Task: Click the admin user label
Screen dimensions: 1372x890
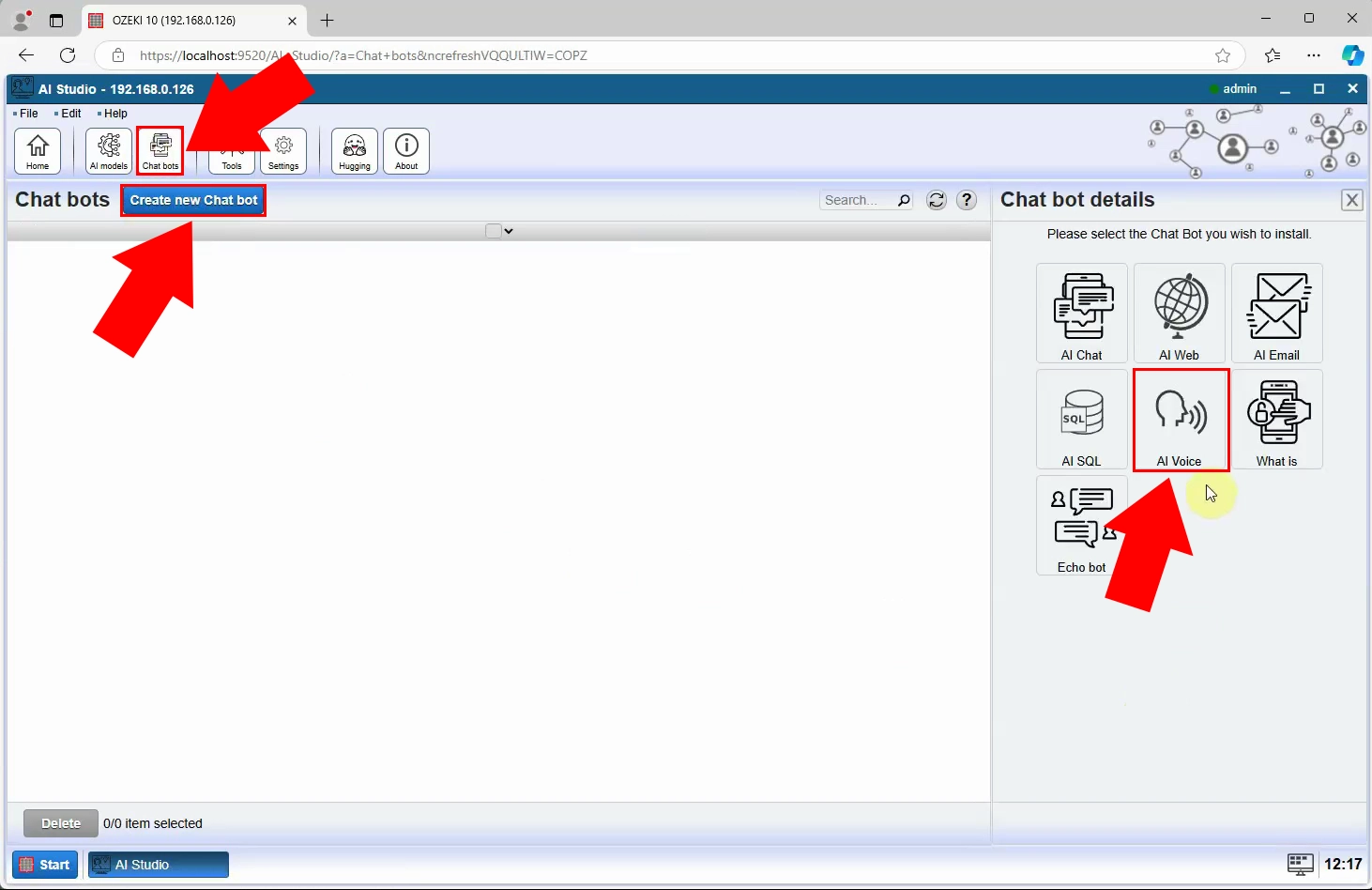Action: 1240,89
